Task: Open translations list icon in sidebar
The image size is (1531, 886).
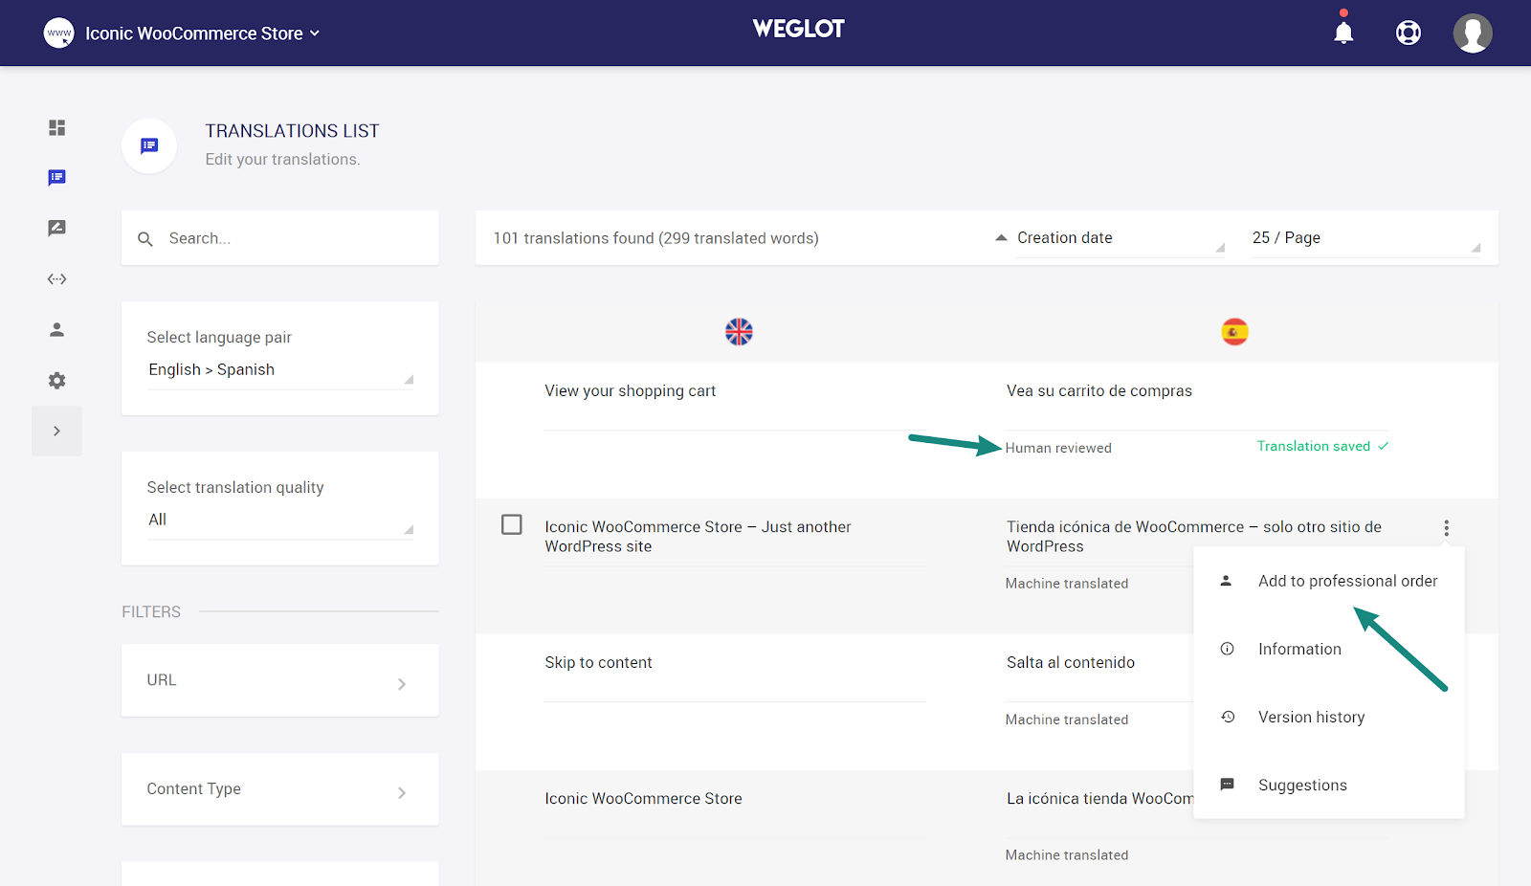Action: pyautogui.click(x=57, y=178)
